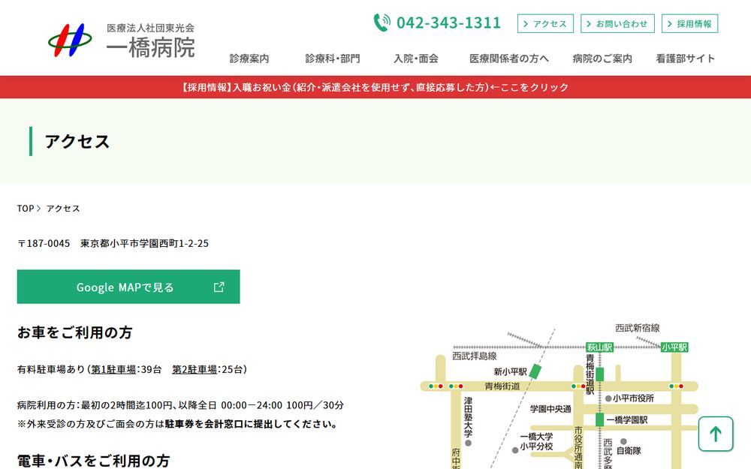
Task: Click the 西武新宿線 label on the map
Action: (638, 328)
